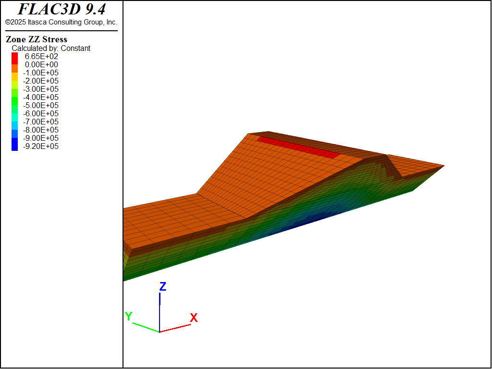Image resolution: width=492 pixels, height=369 pixels.
Task: Click the -3.00E+05 legend value
Action: (x=41, y=89)
